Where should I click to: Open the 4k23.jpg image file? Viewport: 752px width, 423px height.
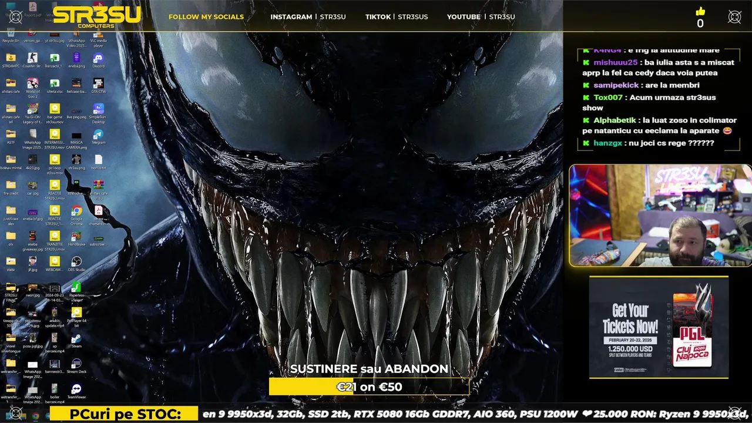(x=32, y=162)
